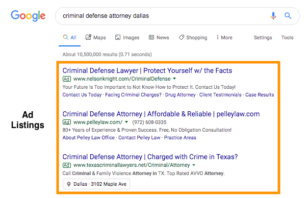Follow the About Pelley Law Office sitelink
307x198 pixels.
(89, 138)
